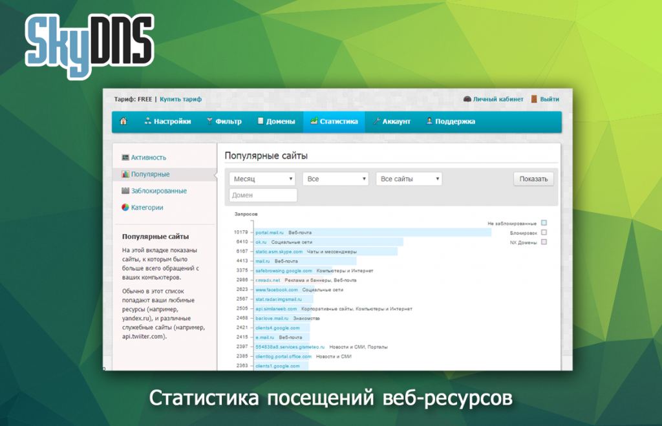Click the Тариф: FREE text
Screen dimensions: 662x426
tap(133, 99)
